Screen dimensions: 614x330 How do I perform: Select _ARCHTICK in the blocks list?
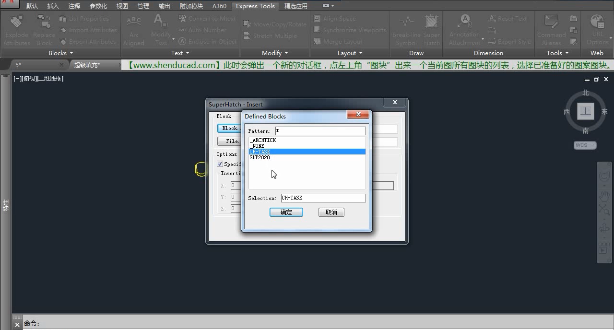pos(307,140)
